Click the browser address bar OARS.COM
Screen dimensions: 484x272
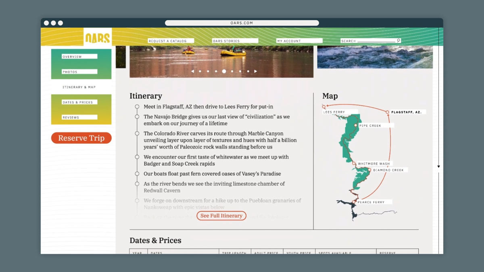click(x=242, y=23)
